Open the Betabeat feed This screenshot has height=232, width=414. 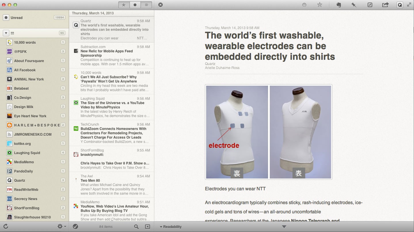pos(34,88)
